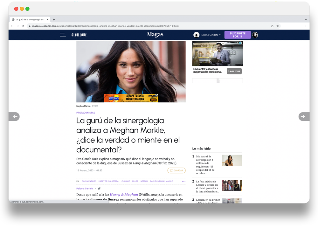Open PROTAGONISTAS section link
This screenshot has height=228, width=318.
[x=86, y=113]
